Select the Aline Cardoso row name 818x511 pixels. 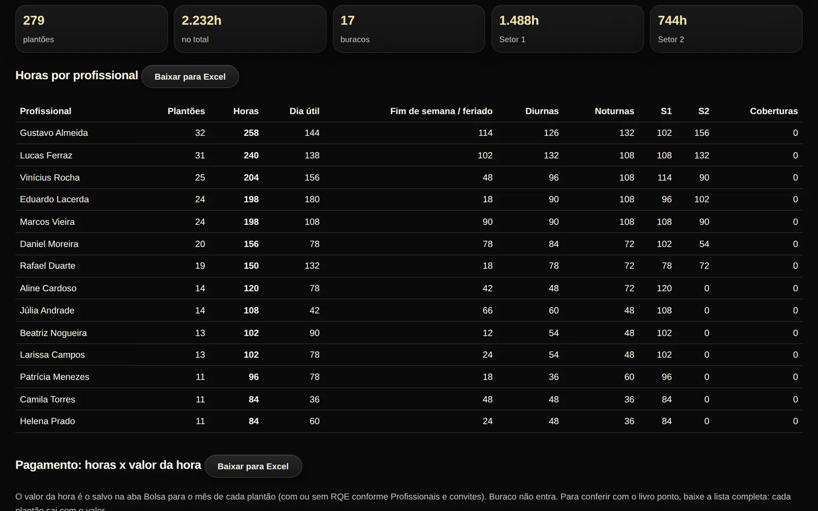click(x=48, y=288)
